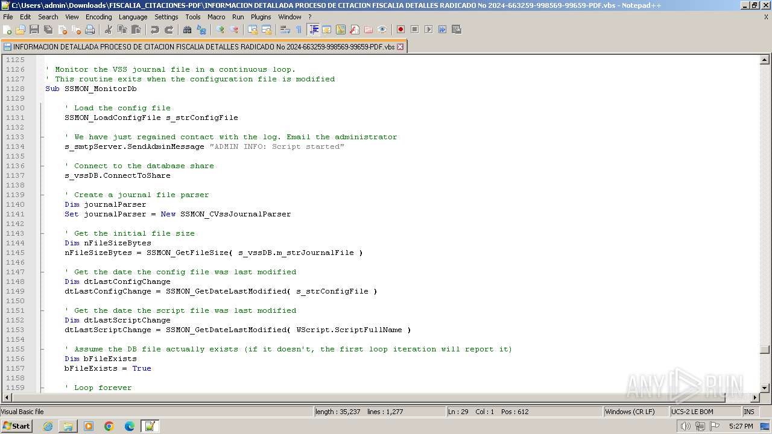Cut selection with the scissors icon

(x=109, y=30)
